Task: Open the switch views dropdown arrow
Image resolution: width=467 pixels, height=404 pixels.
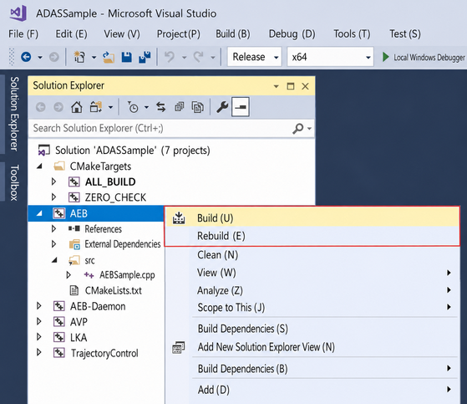Action: (110, 107)
